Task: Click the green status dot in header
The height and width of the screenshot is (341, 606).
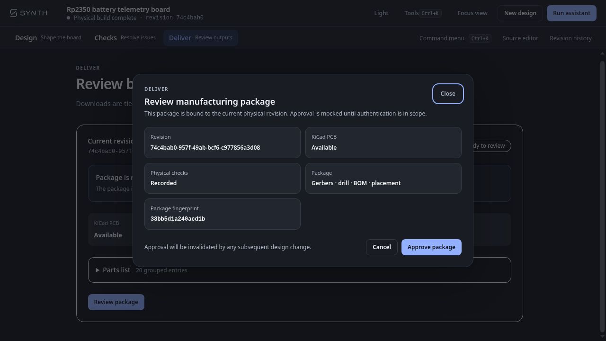Action: (x=69, y=18)
